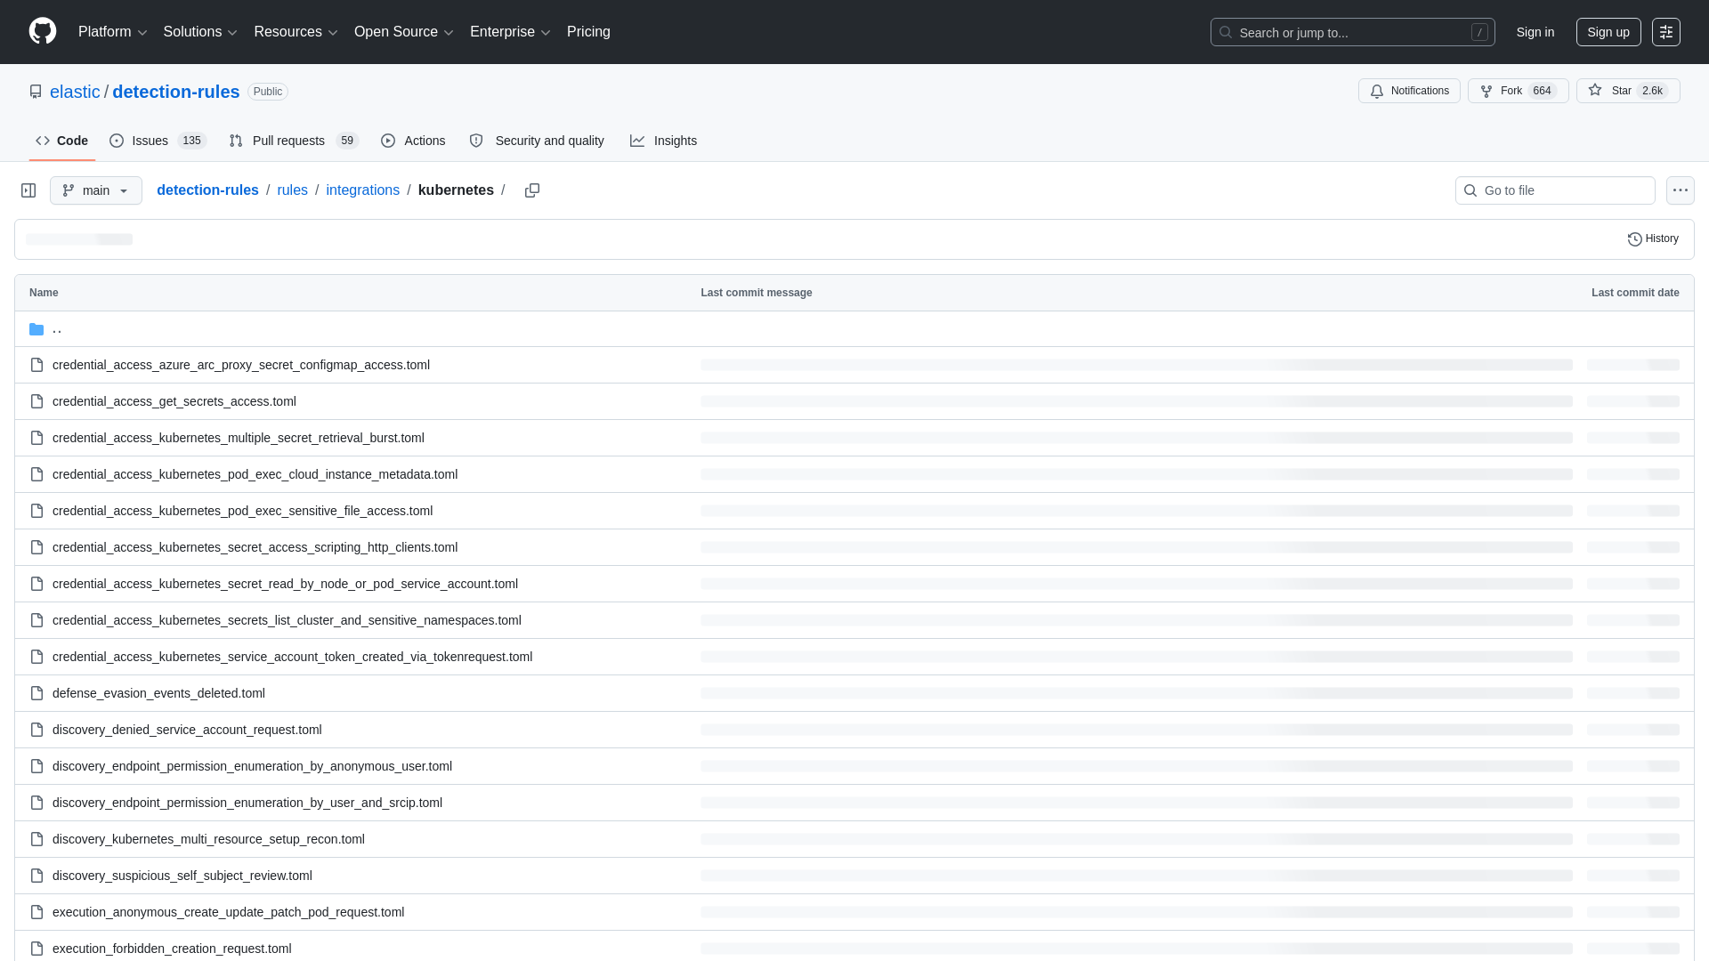Open the detection-rules repository title link

pos(176,92)
